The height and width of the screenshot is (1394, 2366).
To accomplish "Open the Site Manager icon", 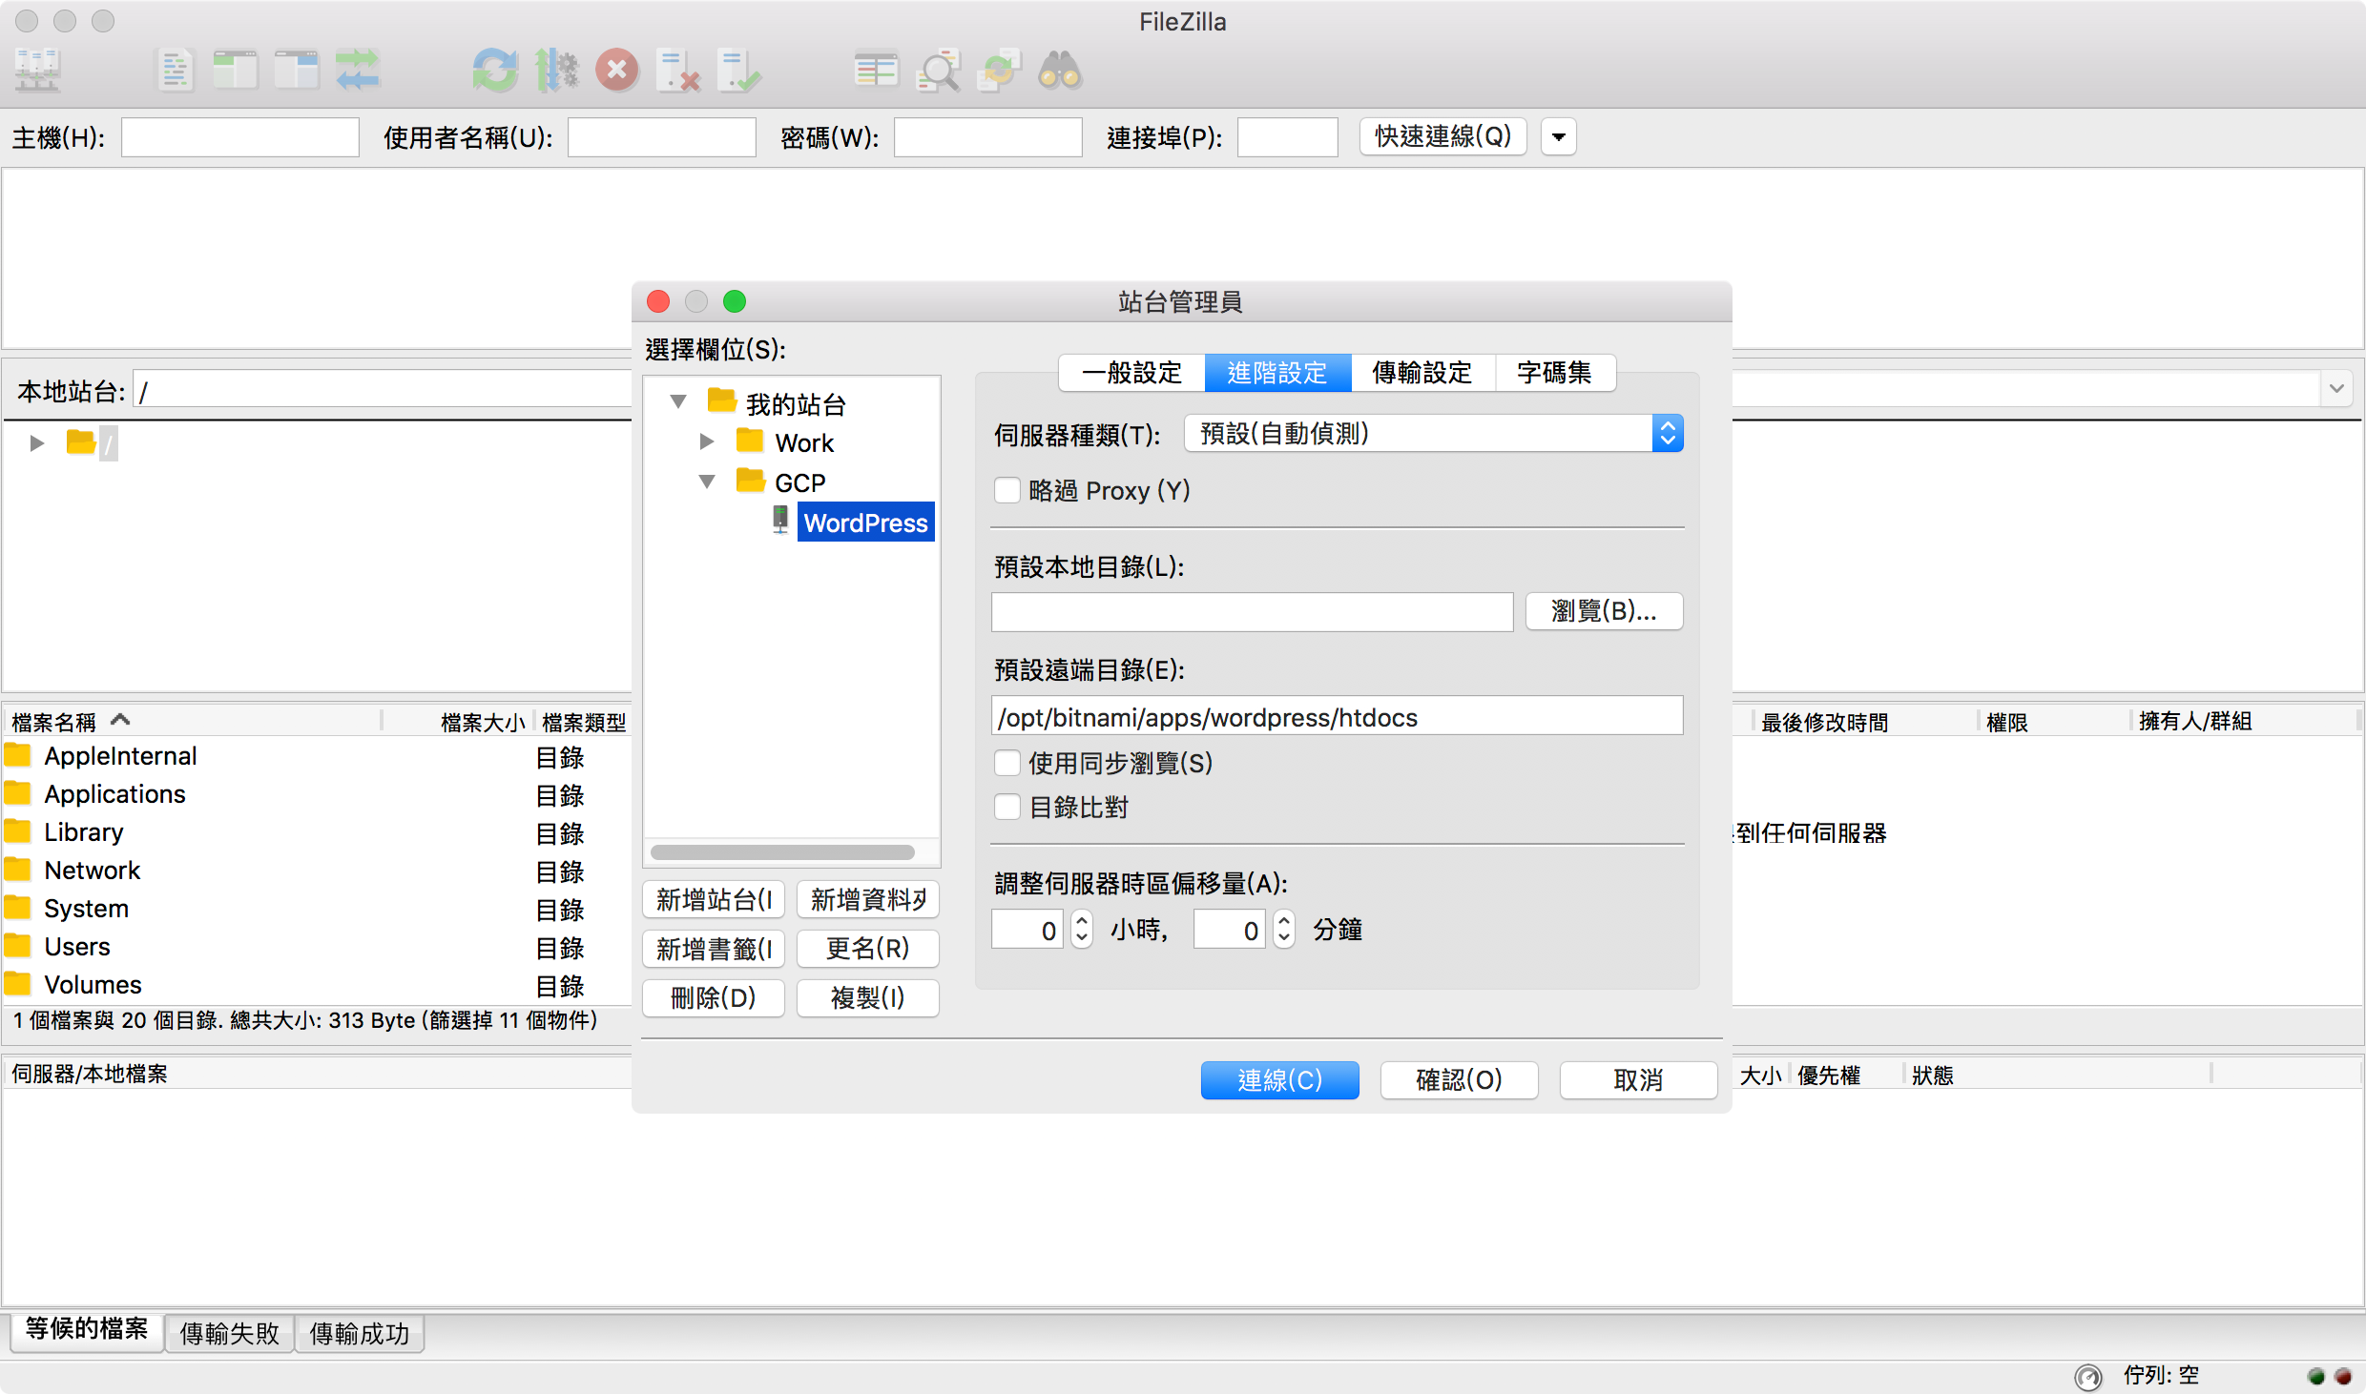I will click(x=36, y=70).
